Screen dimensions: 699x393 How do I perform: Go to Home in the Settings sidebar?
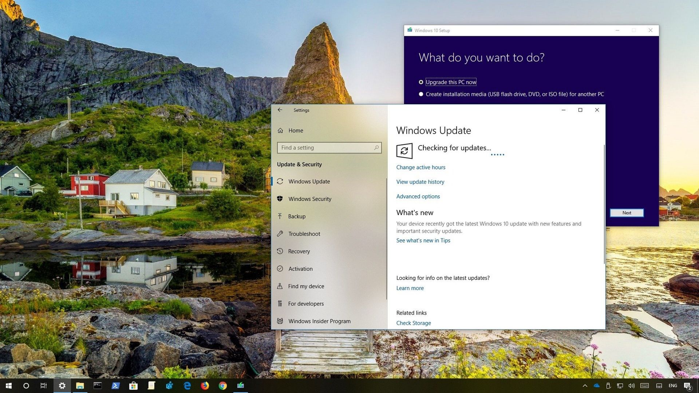point(295,130)
